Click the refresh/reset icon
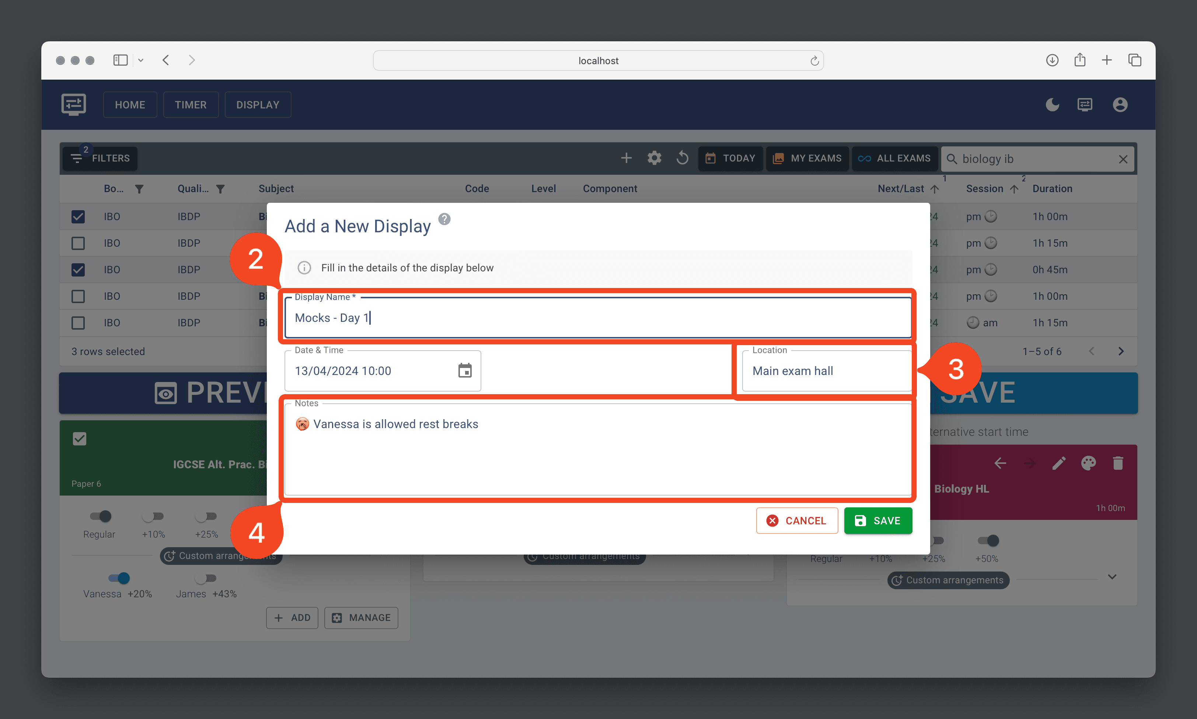Image resolution: width=1197 pixels, height=719 pixels. coord(683,158)
